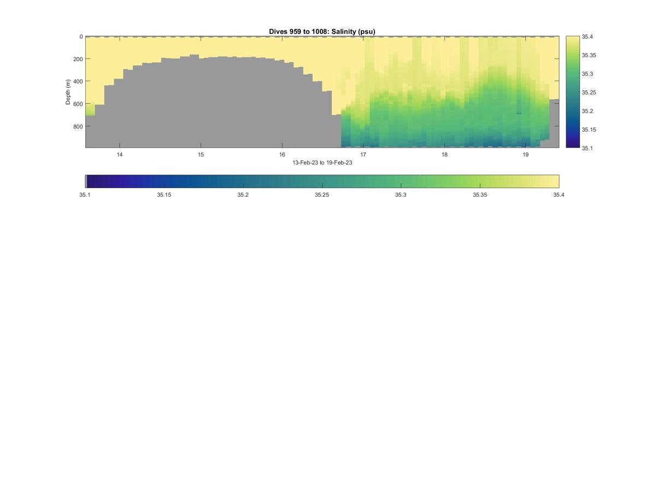The height and width of the screenshot is (484, 656).
Task: Click the horizontal colorbar below the plot
Action: (322, 182)
